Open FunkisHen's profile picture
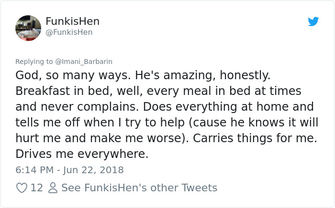 pos(28,28)
